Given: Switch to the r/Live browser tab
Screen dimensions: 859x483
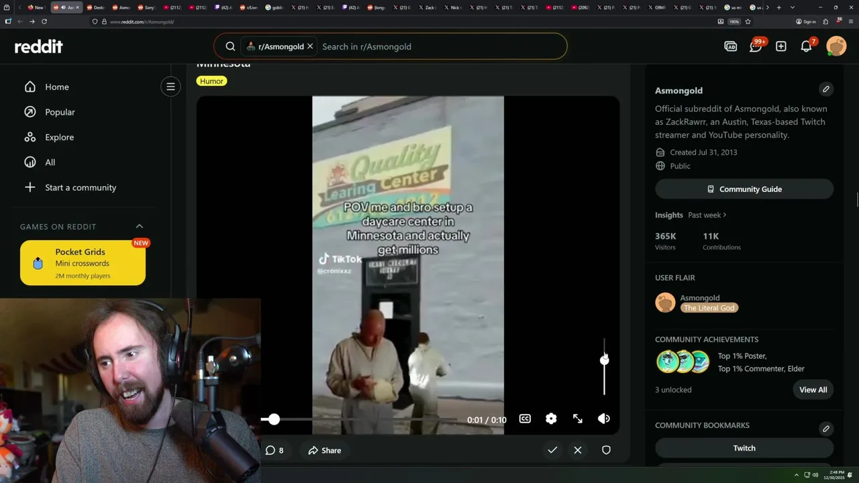Looking at the screenshot, I should [x=250, y=7].
